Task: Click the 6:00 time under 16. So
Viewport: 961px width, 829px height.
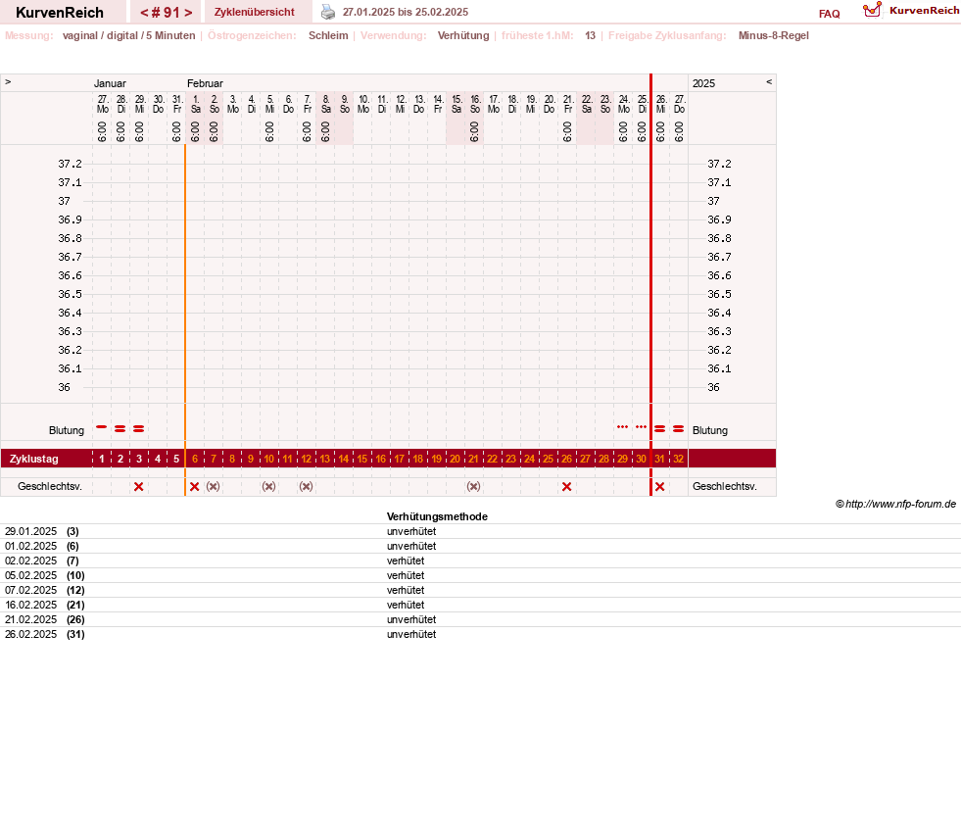Action: point(474,131)
